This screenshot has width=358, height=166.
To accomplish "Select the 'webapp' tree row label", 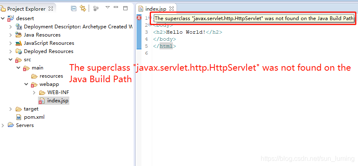I will [49, 84].
